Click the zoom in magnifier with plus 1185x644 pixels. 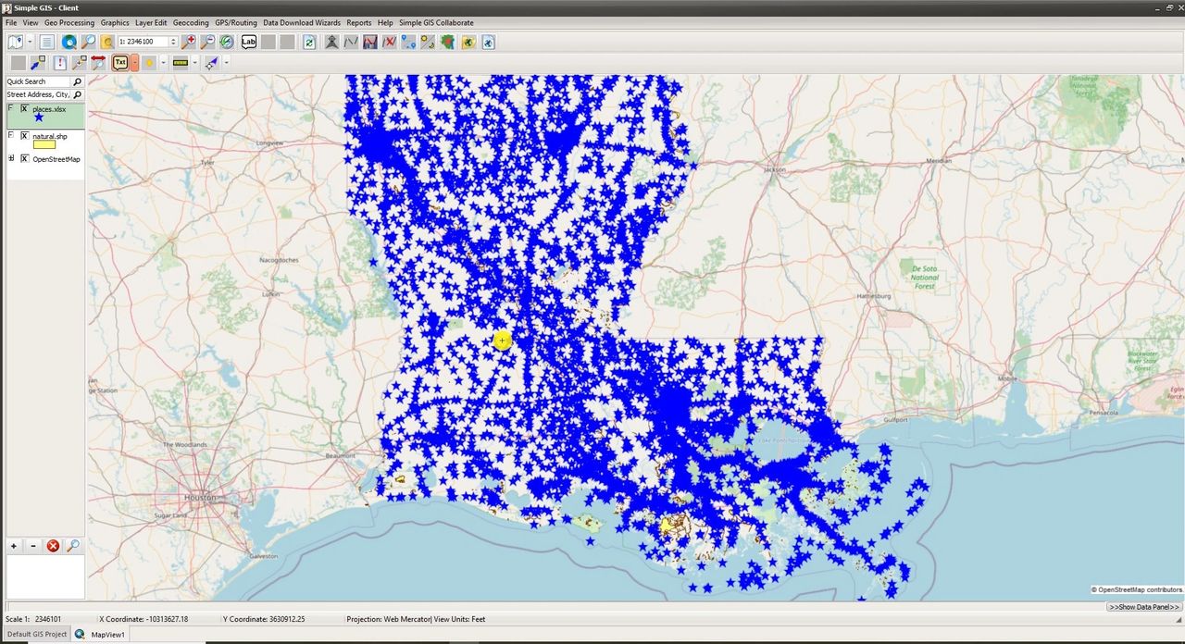point(189,42)
